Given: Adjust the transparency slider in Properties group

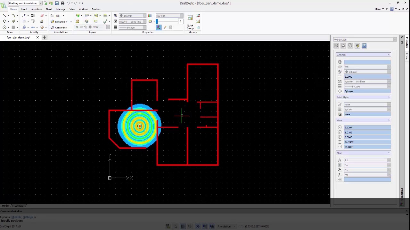Looking at the screenshot, I should tap(157, 22).
